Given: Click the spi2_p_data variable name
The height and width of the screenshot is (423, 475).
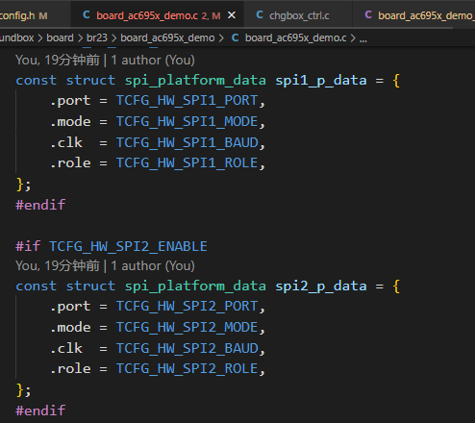Looking at the screenshot, I should 321,286.
